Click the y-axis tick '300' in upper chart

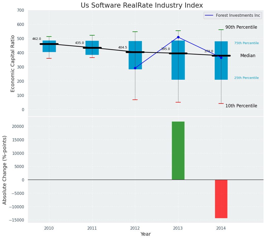21,67
